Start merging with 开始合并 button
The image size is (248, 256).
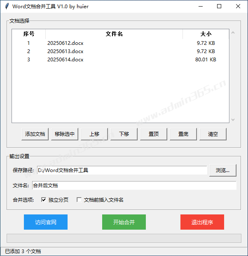[124, 222]
